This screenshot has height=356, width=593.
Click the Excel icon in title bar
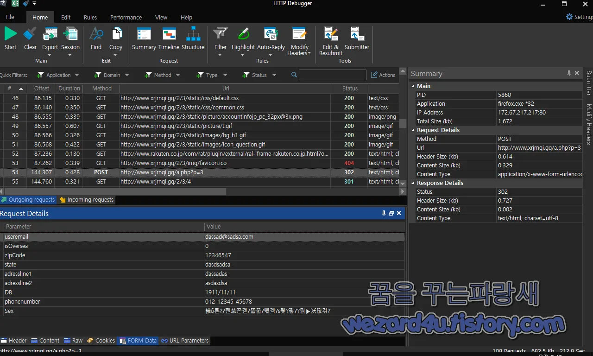click(x=15, y=4)
